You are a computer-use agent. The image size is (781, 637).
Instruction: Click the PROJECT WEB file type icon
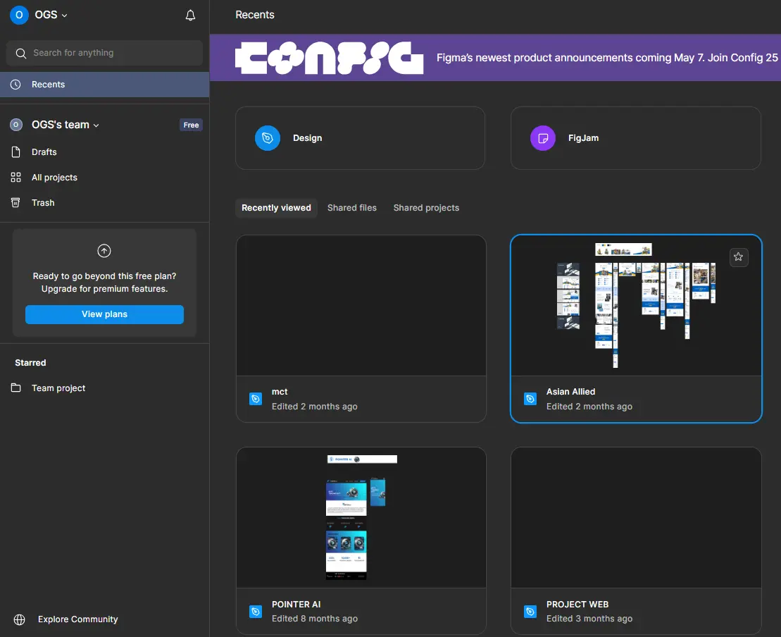[530, 611]
